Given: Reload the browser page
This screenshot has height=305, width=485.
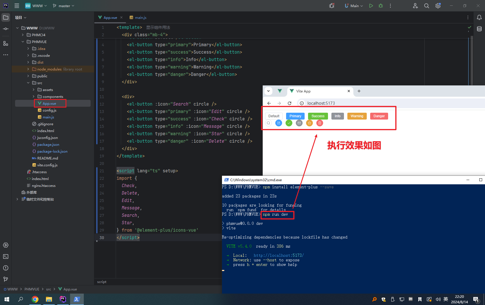Looking at the screenshot, I should [290, 103].
